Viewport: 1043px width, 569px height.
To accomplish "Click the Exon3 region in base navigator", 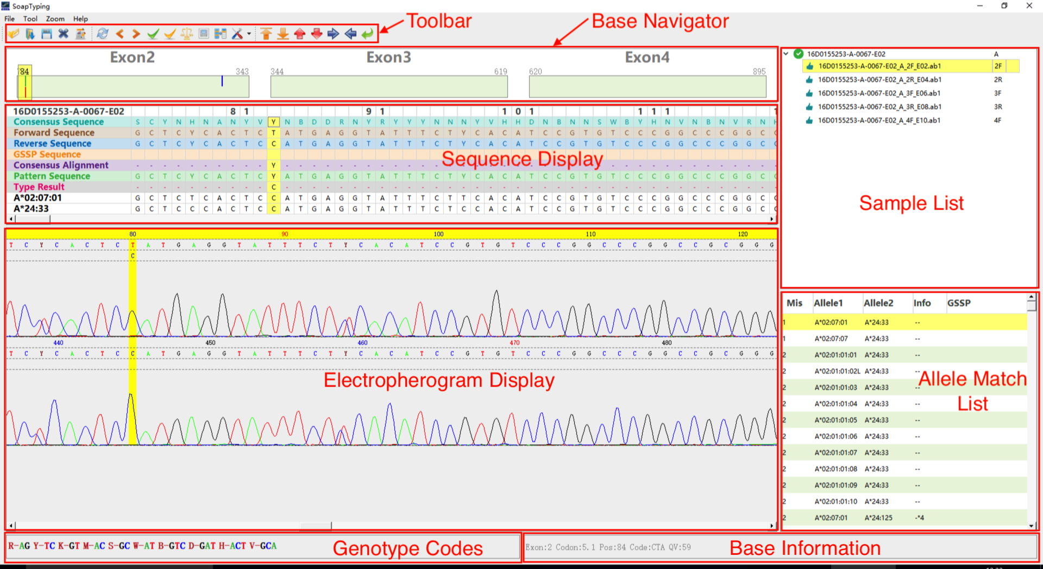I will coord(389,87).
